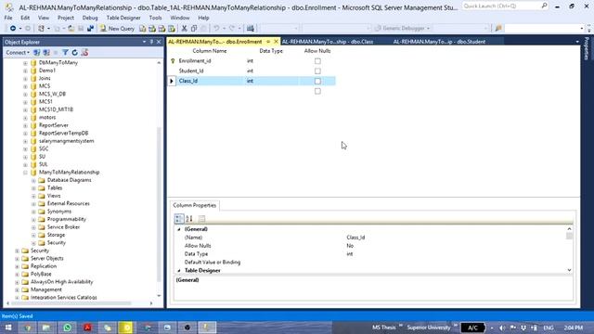Expand the Server Objects node
Screen dimensions: 594x334
click(x=17, y=259)
